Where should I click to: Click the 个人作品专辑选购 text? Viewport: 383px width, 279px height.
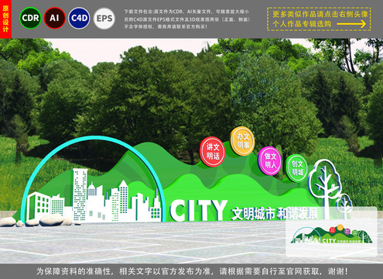pyautogui.click(x=302, y=24)
